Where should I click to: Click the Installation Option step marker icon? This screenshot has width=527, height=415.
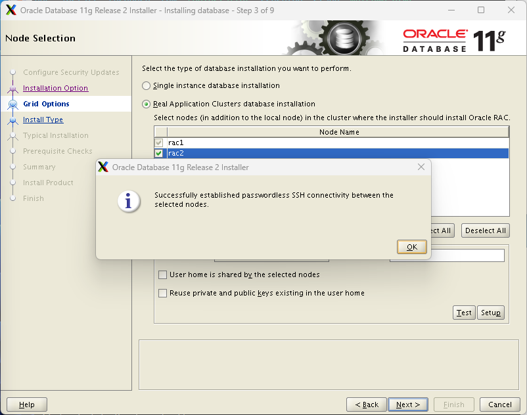[x=12, y=88]
